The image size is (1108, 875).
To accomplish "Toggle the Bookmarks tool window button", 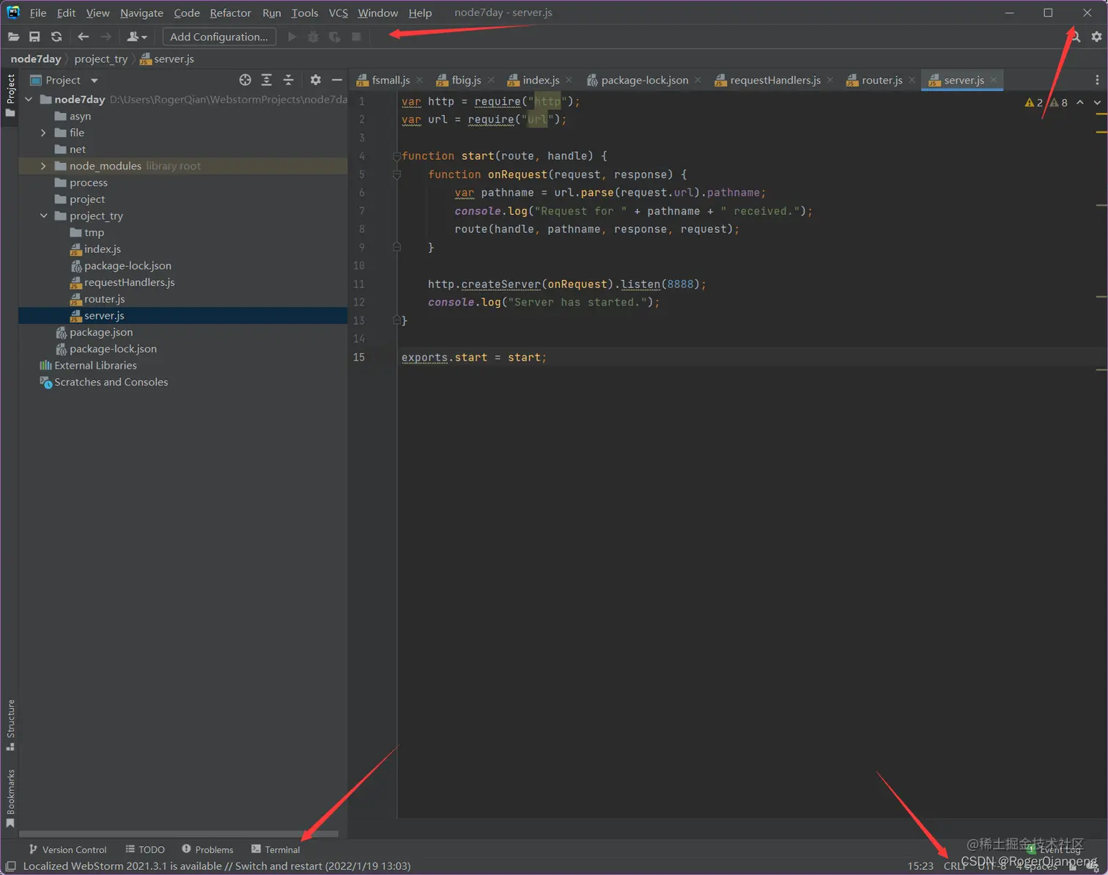I will pyautogui.click(x=10, y=798).
